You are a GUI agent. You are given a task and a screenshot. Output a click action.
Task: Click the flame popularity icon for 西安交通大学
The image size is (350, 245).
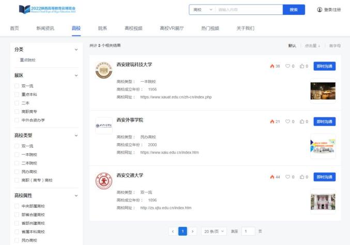[272, 177]
